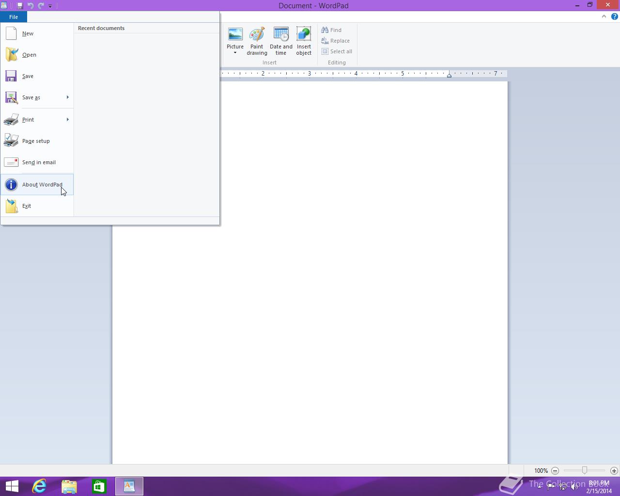Choose Save in the File menu

pyautogui.click(x=37, y=76)
